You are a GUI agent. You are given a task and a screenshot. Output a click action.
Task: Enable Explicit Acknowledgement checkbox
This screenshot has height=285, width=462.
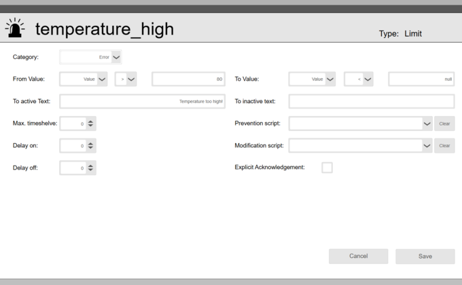pos(327,168)
